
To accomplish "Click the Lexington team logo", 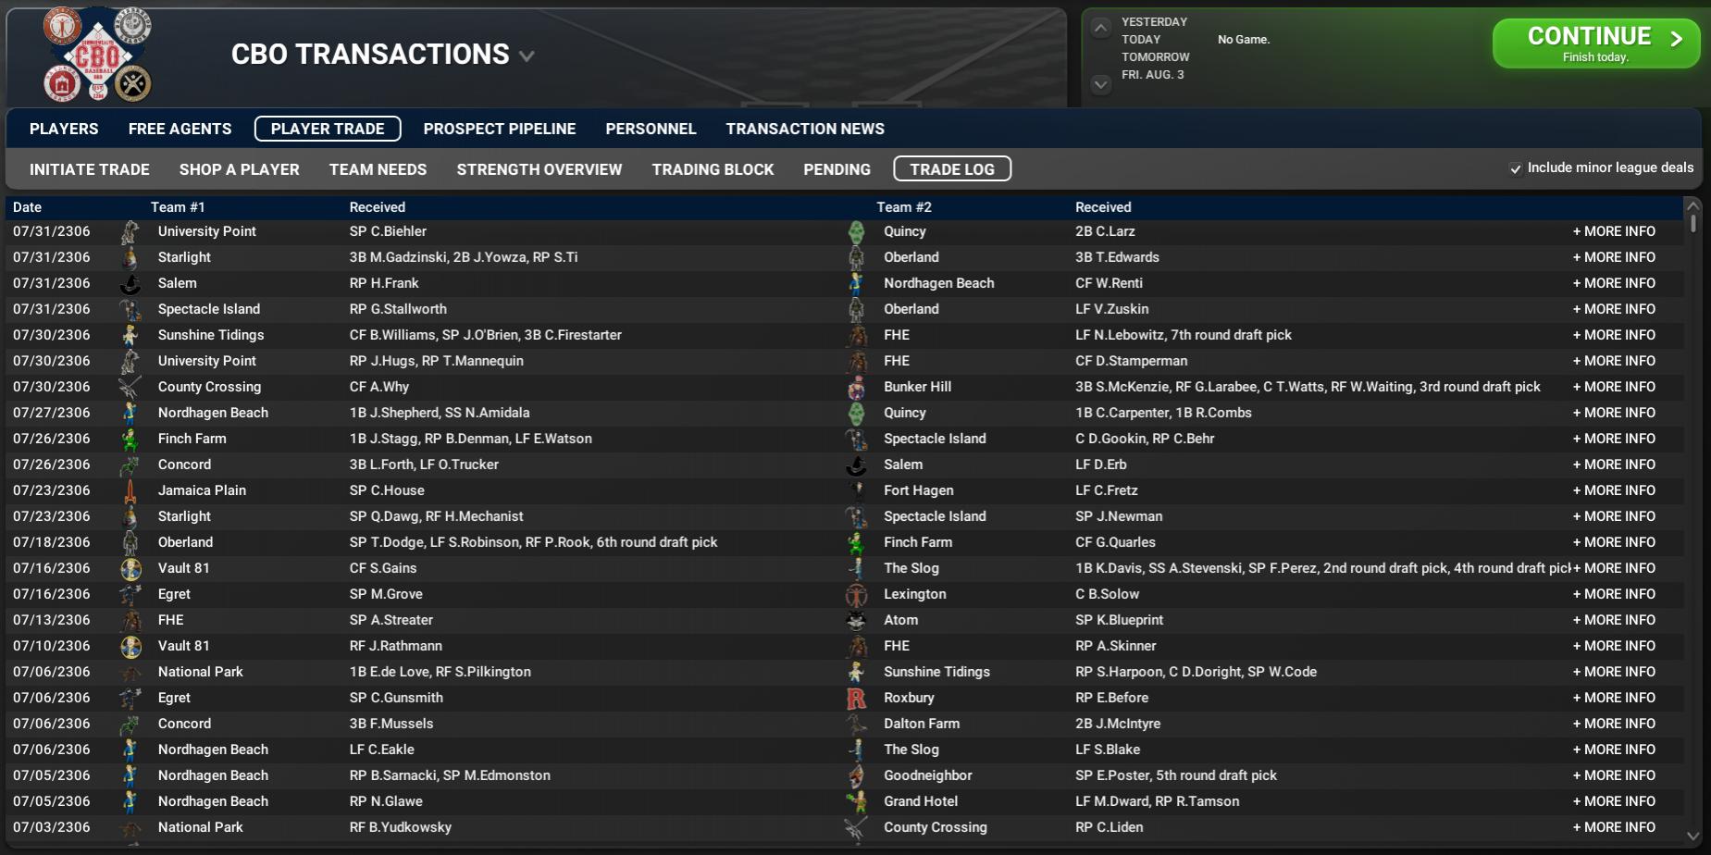I will point(857,595).
